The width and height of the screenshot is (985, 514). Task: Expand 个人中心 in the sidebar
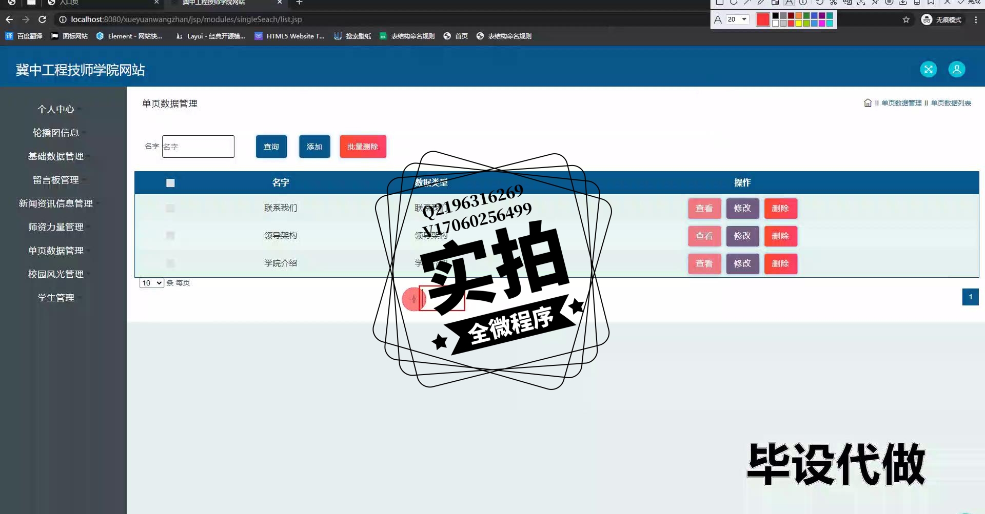point(55,109)
